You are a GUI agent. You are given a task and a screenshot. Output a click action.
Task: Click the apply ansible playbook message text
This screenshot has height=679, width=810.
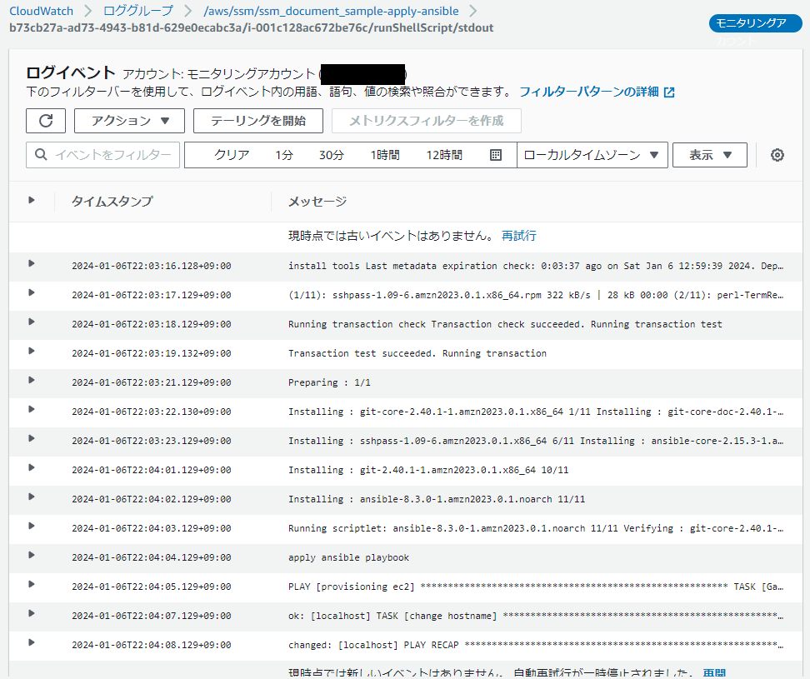click(348, 557)
